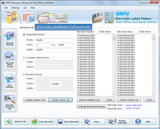
Task: Click the Constant Value Series Value field
Action: point(54,62)
